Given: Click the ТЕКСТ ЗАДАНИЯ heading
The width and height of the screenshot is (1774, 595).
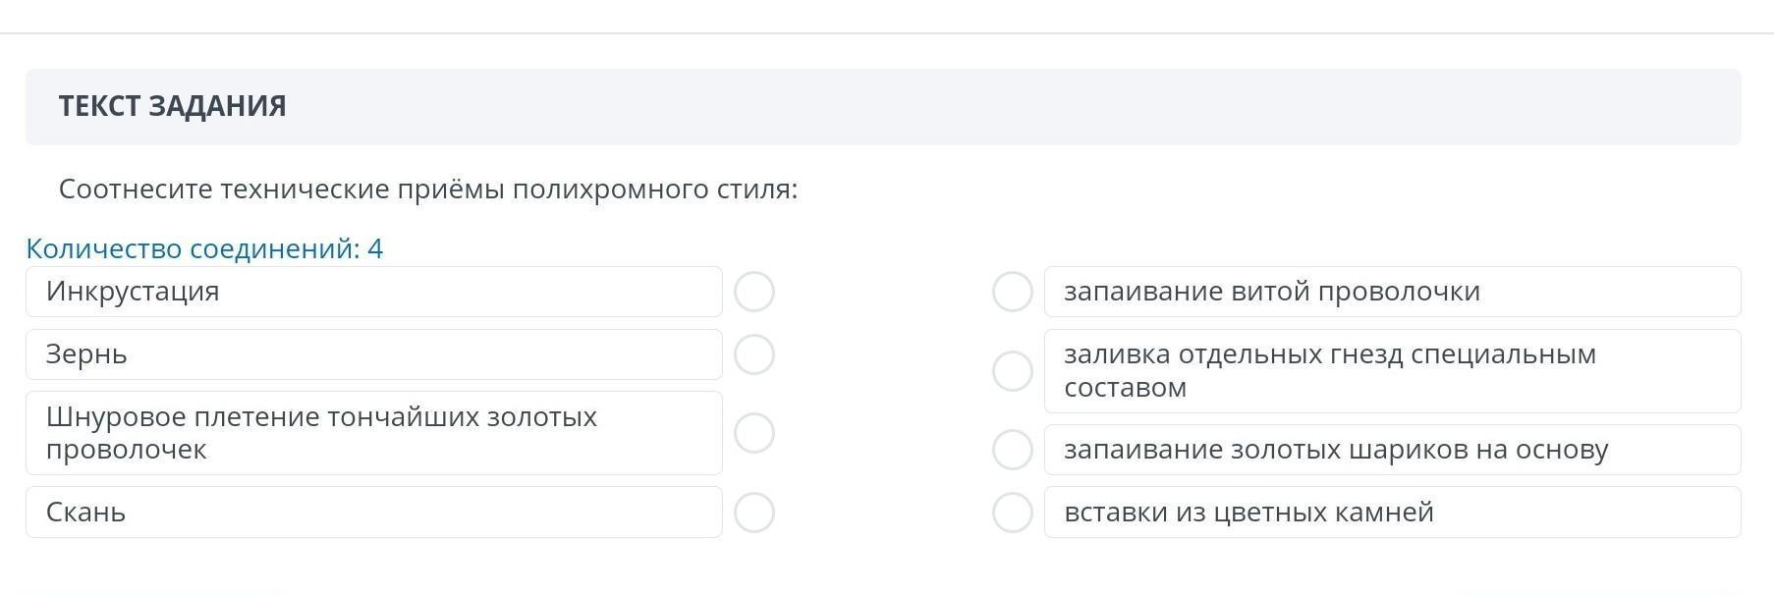Looking at the screenshot, I should point(172,106).
